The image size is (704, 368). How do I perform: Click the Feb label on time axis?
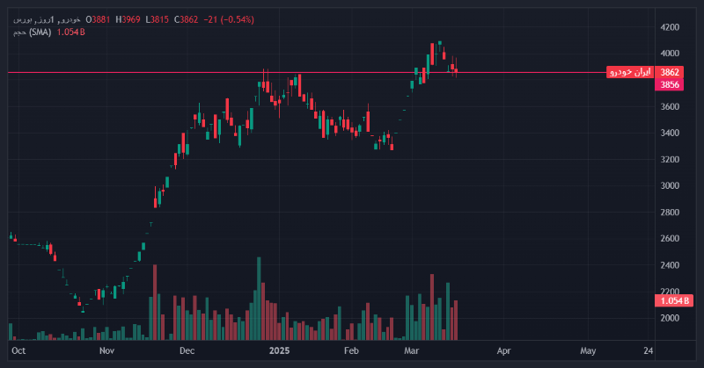[x=351, y=350]
